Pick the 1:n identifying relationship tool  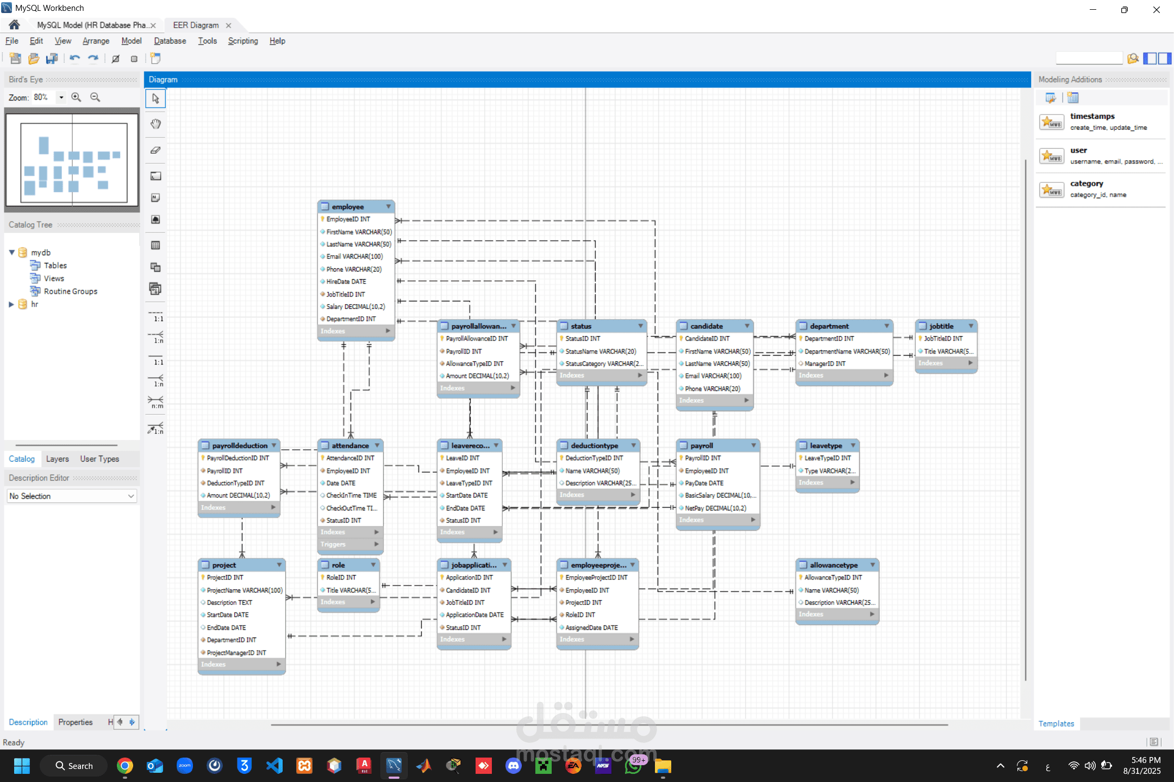click(155, 381)
